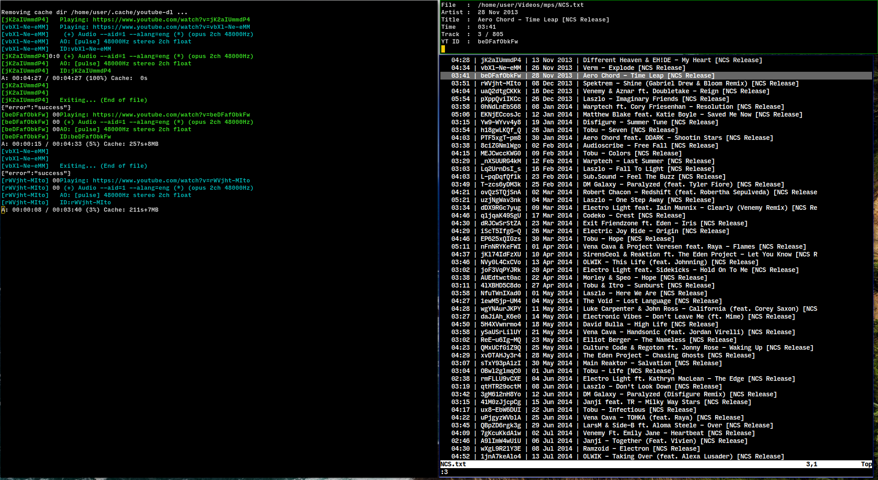Click the URL "https://www.youtube.com/watch?v=beDFafObkFw" in the player terminal
The height and width of the screenshot is (480, 878).
tap(171, 115)
